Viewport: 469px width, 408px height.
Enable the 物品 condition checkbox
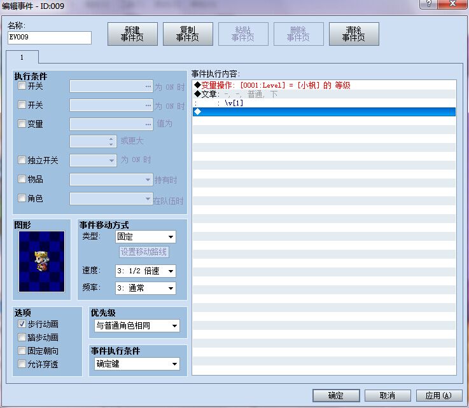22,179
